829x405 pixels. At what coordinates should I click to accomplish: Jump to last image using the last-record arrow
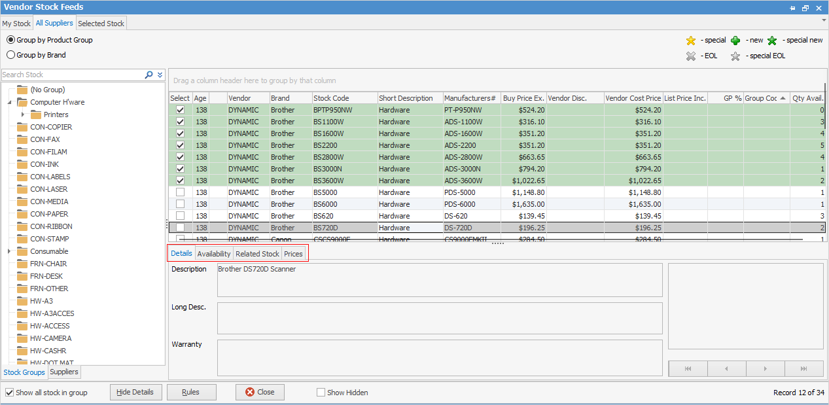pyautogui.click(x=803, y=369)
